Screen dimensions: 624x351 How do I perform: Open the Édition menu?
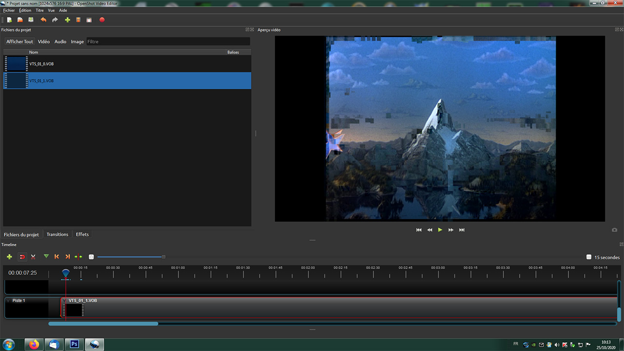(x=25, y=10)
